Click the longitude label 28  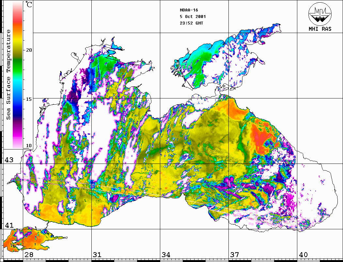click(29, 255)
